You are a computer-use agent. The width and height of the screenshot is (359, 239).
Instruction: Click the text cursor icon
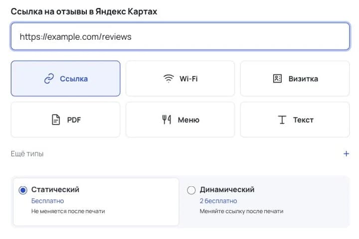282,119
